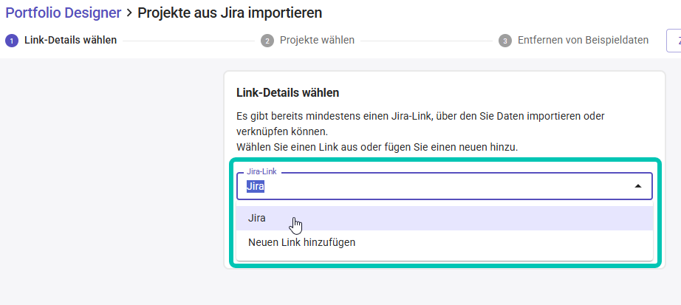Image resolution: width=681 pixels, height=305 pixels.
Task: Click the Projekte aus Jira importieren title
Action: point(230,13)
